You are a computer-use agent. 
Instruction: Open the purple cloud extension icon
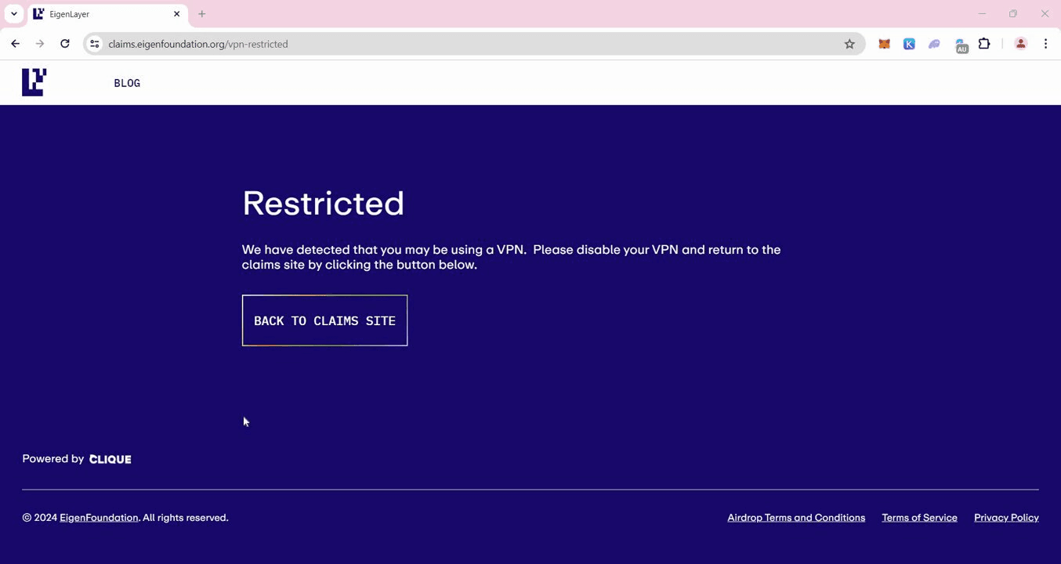point(934,44)
